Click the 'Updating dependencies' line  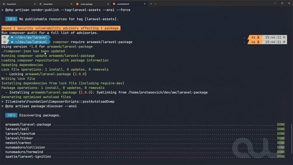(x=22, y=65)
